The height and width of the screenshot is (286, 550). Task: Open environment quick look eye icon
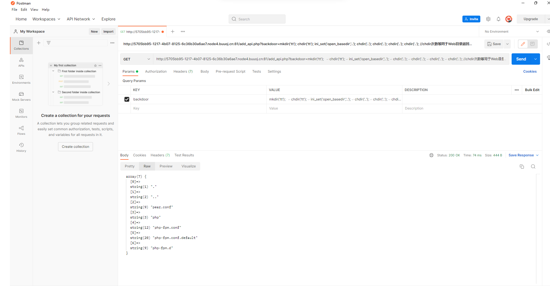(x=548, y=31)
